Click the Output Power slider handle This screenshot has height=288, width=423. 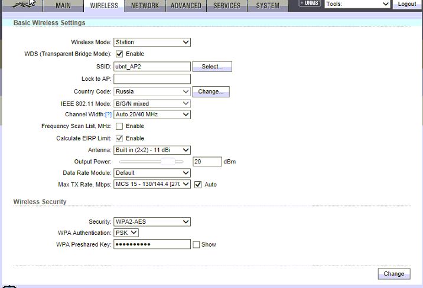pyautogui.click(x=169, y=162)
